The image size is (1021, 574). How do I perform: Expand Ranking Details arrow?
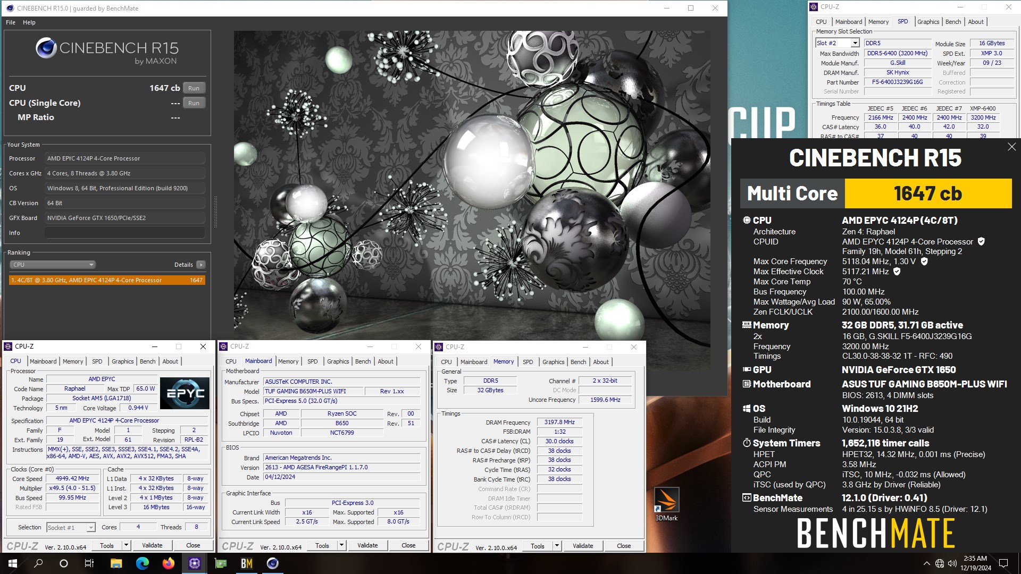200,265
